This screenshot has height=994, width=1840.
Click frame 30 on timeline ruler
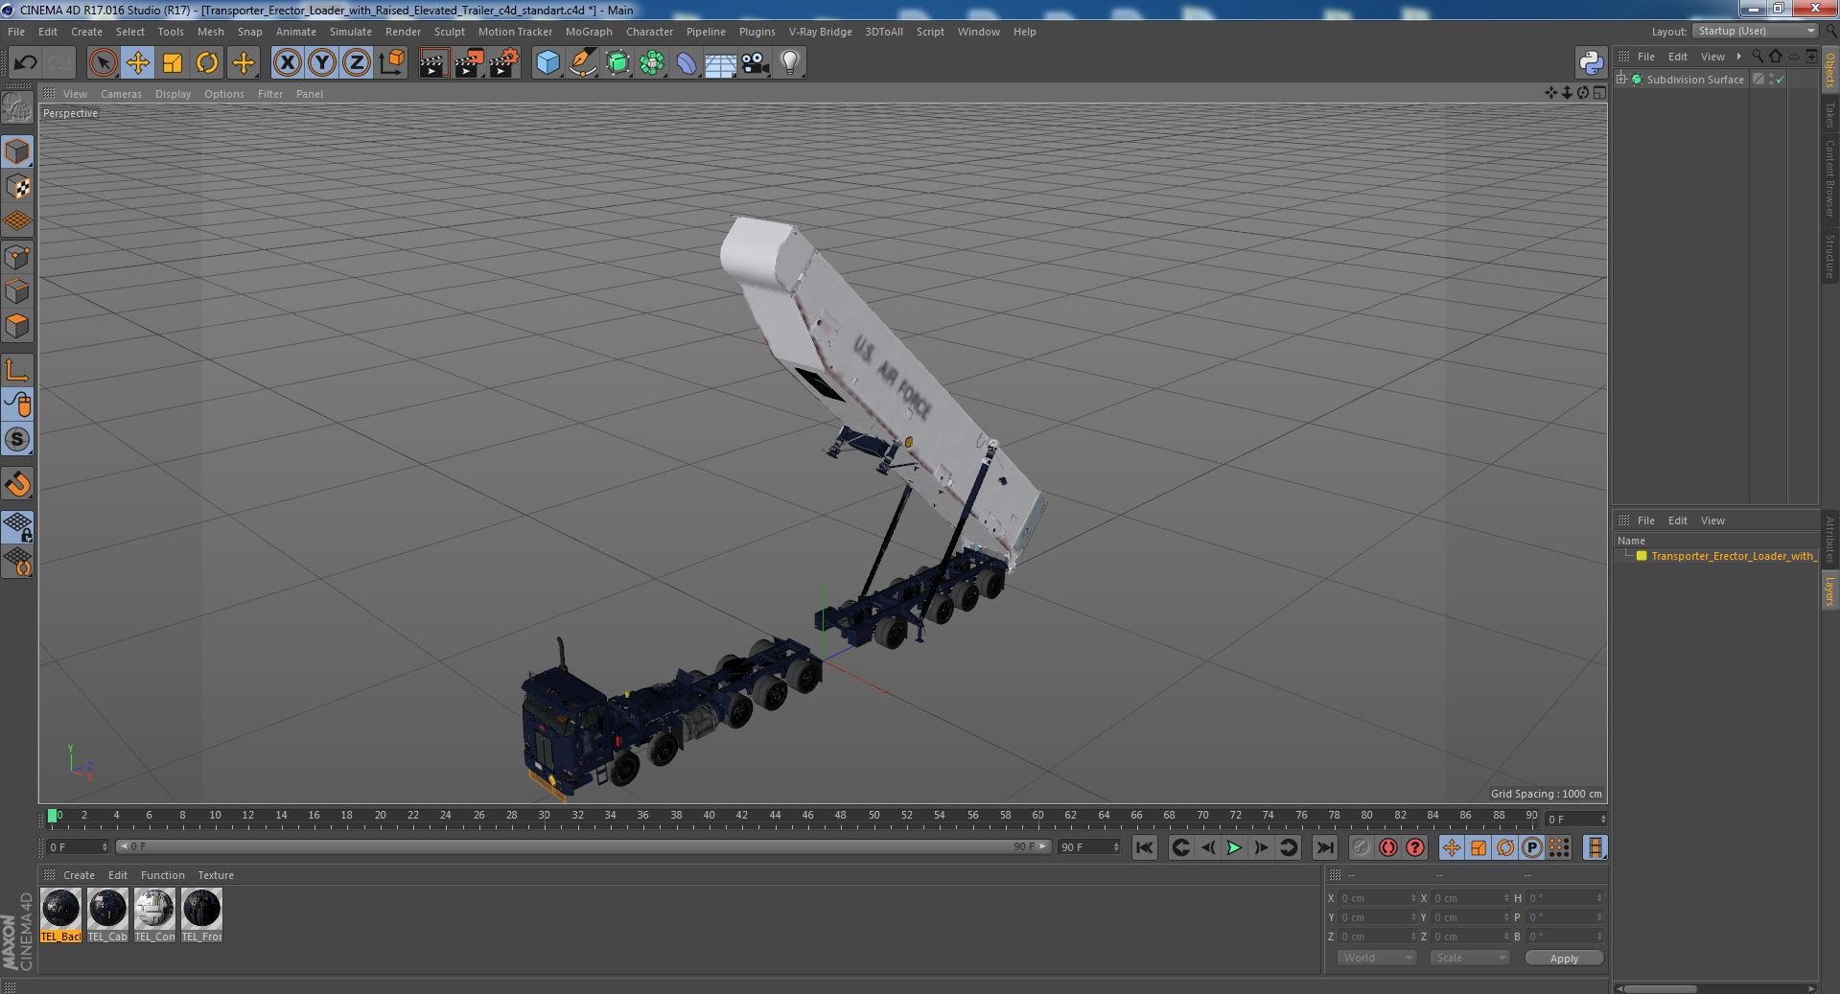pyautogui.click(x=545, y=816)
